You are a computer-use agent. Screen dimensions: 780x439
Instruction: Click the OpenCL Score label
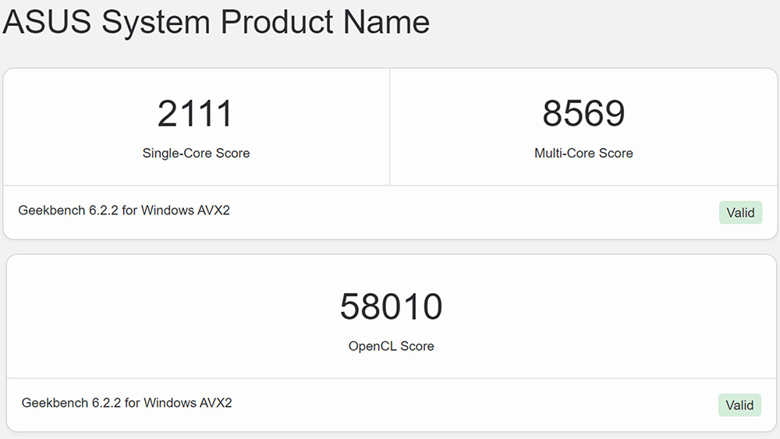point(391,346)
